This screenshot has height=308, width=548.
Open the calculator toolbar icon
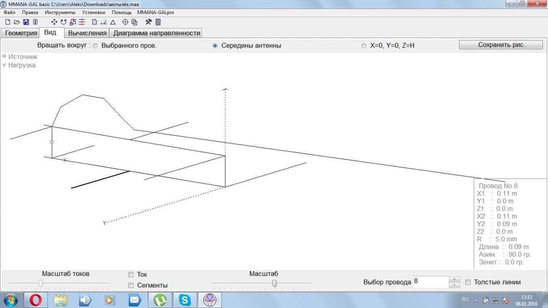158,22
